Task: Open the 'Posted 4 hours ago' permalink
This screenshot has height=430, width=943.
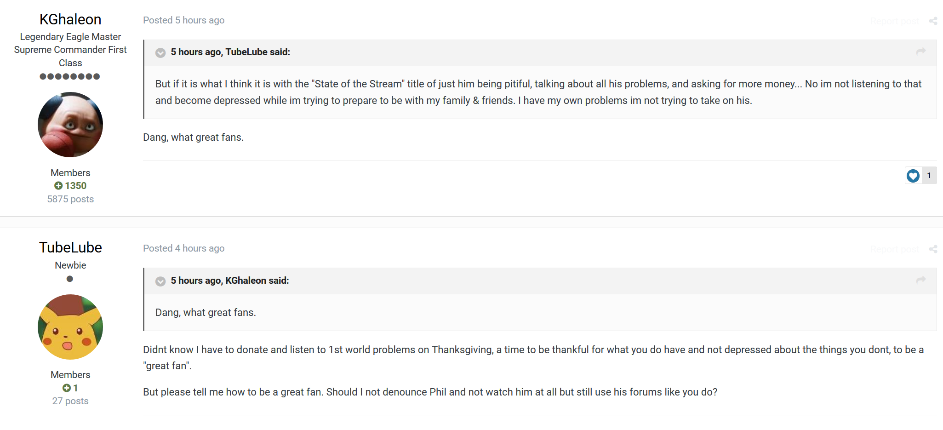Action: pos(183,248)
